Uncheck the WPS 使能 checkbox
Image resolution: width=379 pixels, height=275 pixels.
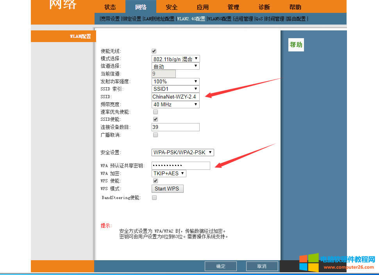pyautogui.click(x=155, y=181)
